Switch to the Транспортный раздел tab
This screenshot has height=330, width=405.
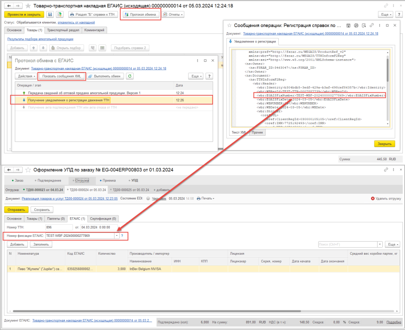point(63,30)
